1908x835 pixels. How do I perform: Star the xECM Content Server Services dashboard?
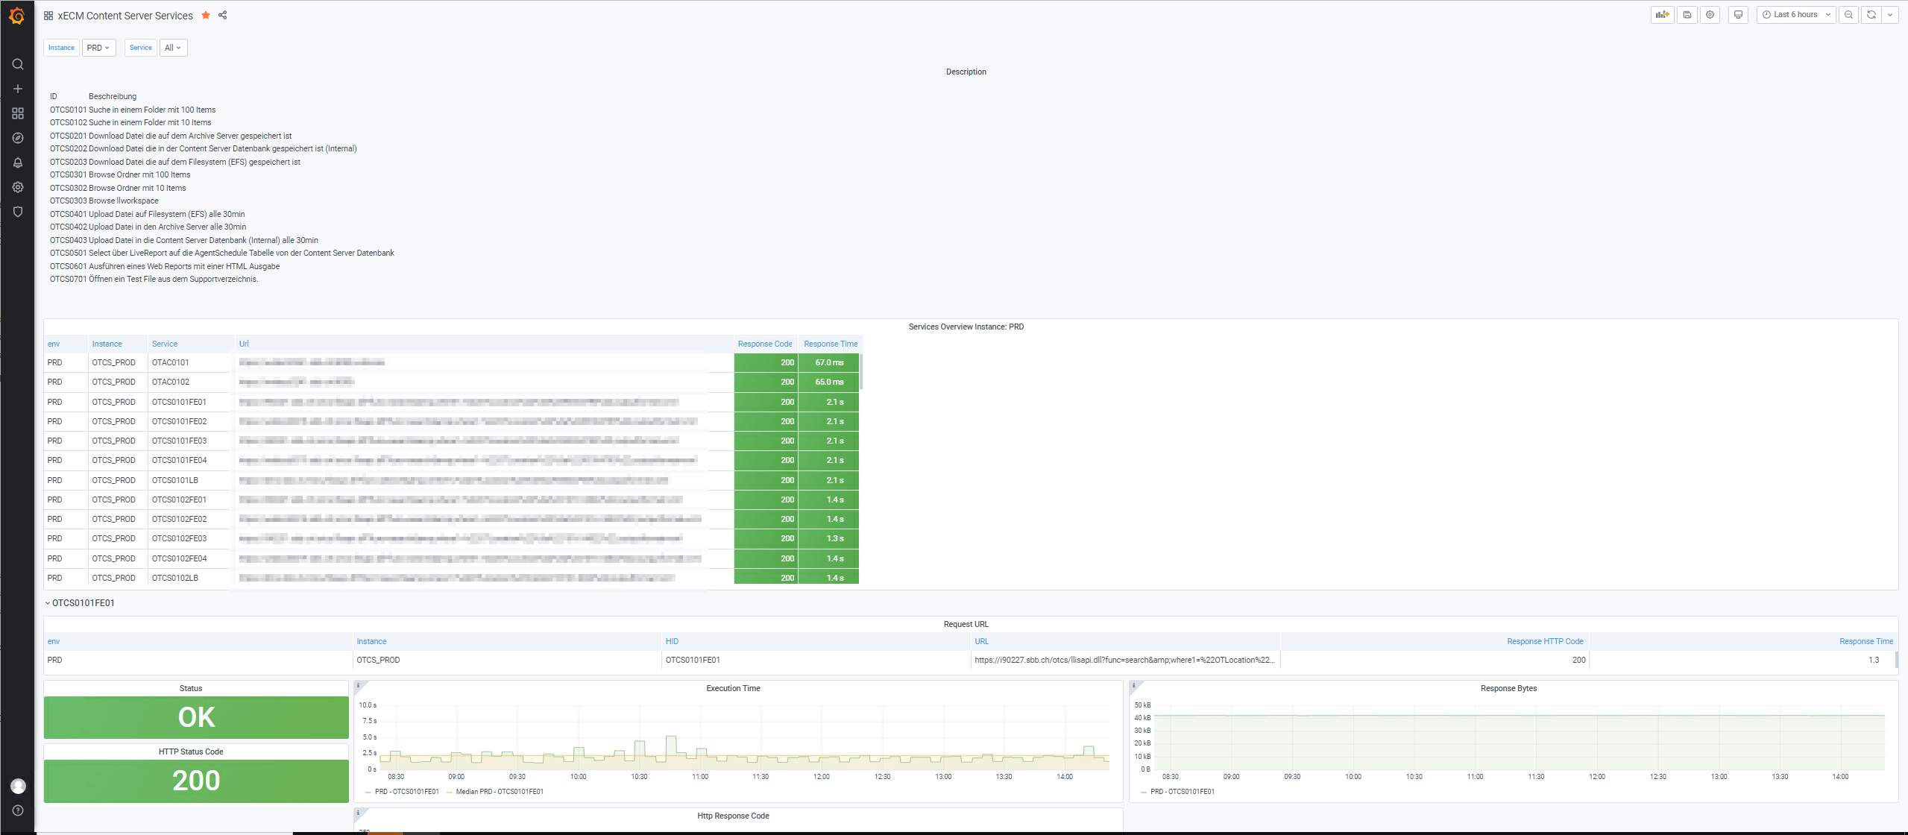click(x=206, y=16)
